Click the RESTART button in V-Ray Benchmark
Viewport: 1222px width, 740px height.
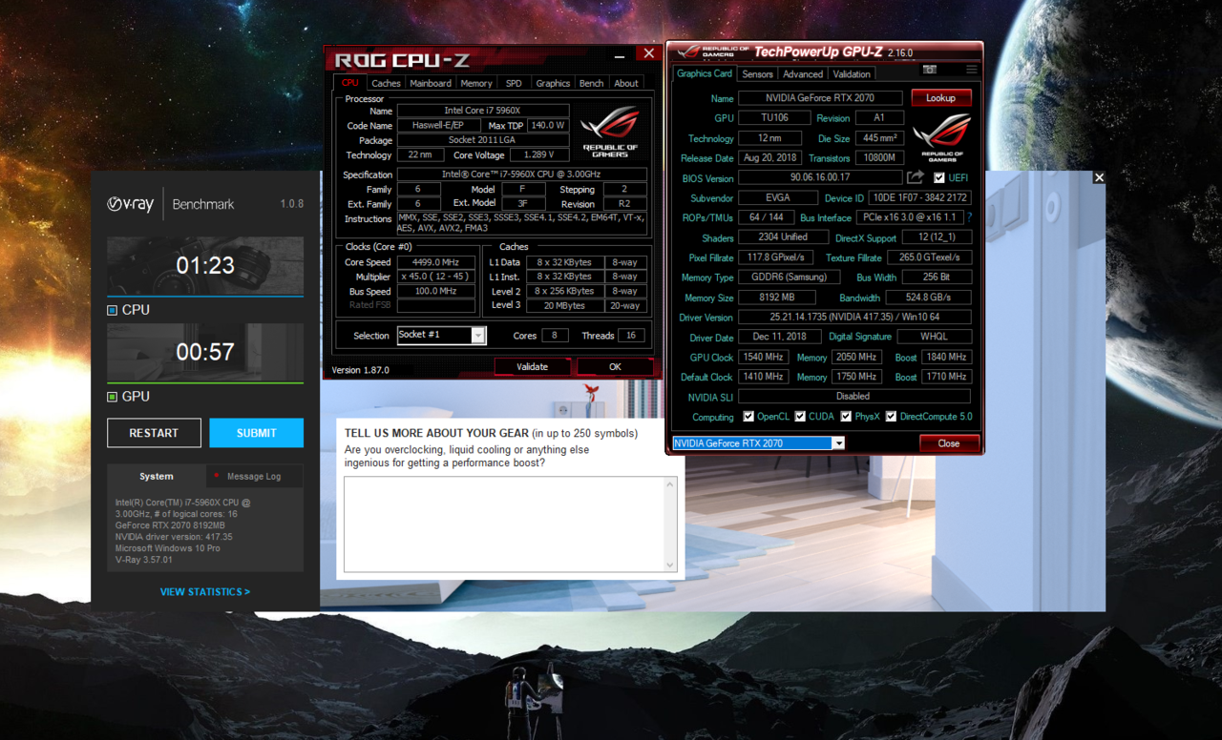tap(154, 433)
